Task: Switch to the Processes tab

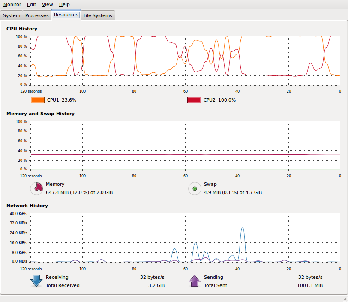Action: coord(37,15)
